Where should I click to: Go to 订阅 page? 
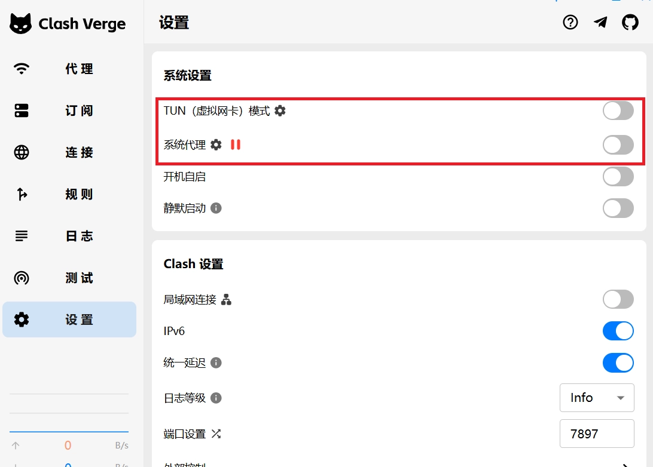[x=69, y=110]
